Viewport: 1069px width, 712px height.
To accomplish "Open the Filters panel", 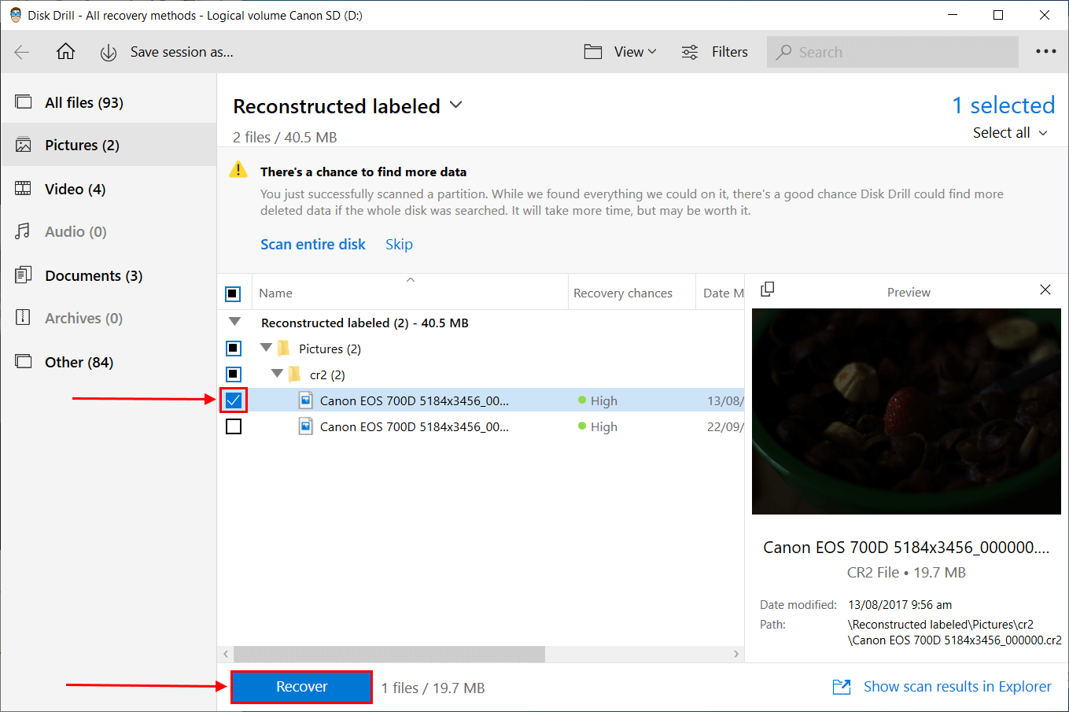I will (729, 52).
